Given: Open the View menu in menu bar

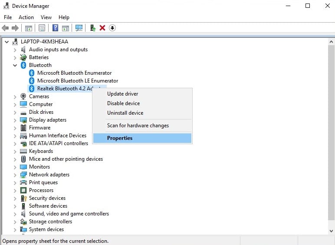Looking at the screenshot, I should pos(46,17).
